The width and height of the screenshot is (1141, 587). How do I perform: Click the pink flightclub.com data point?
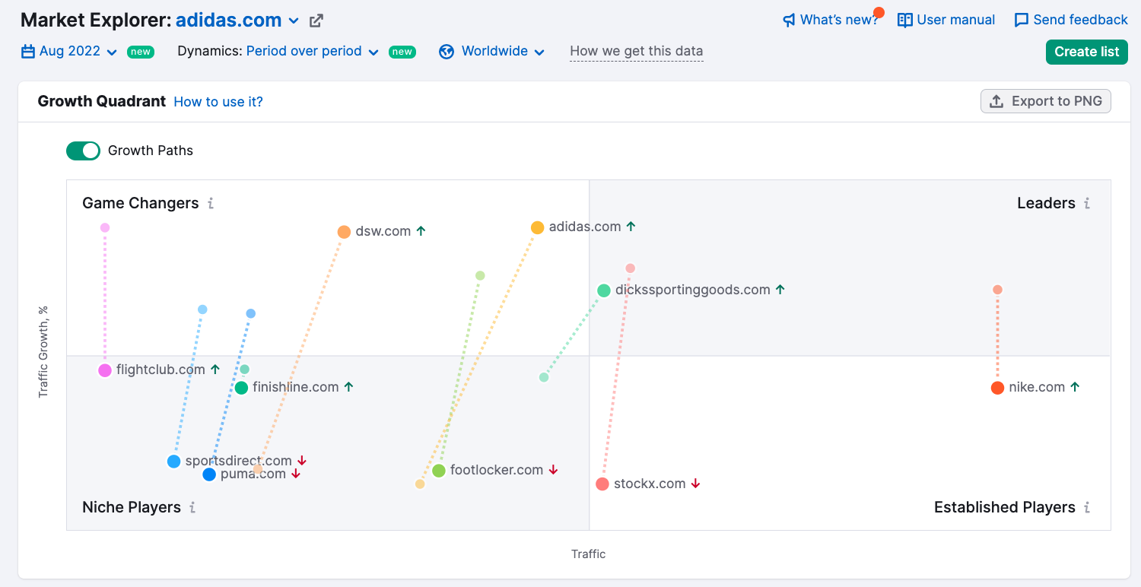click(x=105, y=370)
